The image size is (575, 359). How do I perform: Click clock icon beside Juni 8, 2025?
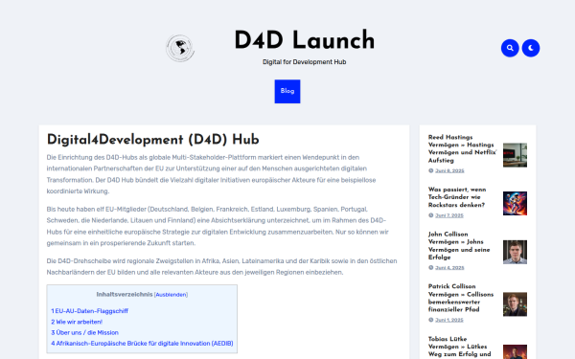(x=431, y=170)
